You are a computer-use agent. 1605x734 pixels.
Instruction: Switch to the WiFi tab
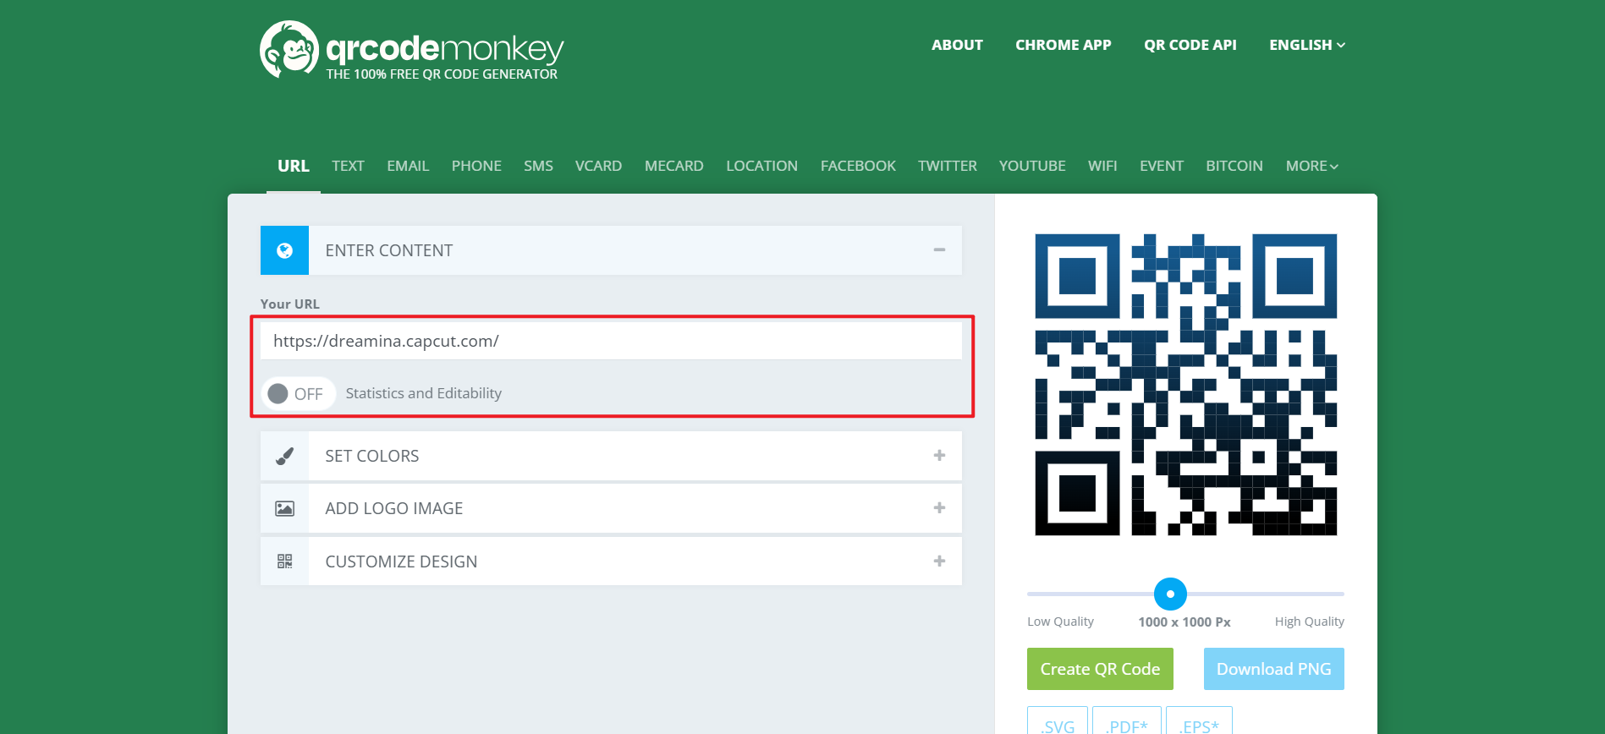coord(1102,166)
